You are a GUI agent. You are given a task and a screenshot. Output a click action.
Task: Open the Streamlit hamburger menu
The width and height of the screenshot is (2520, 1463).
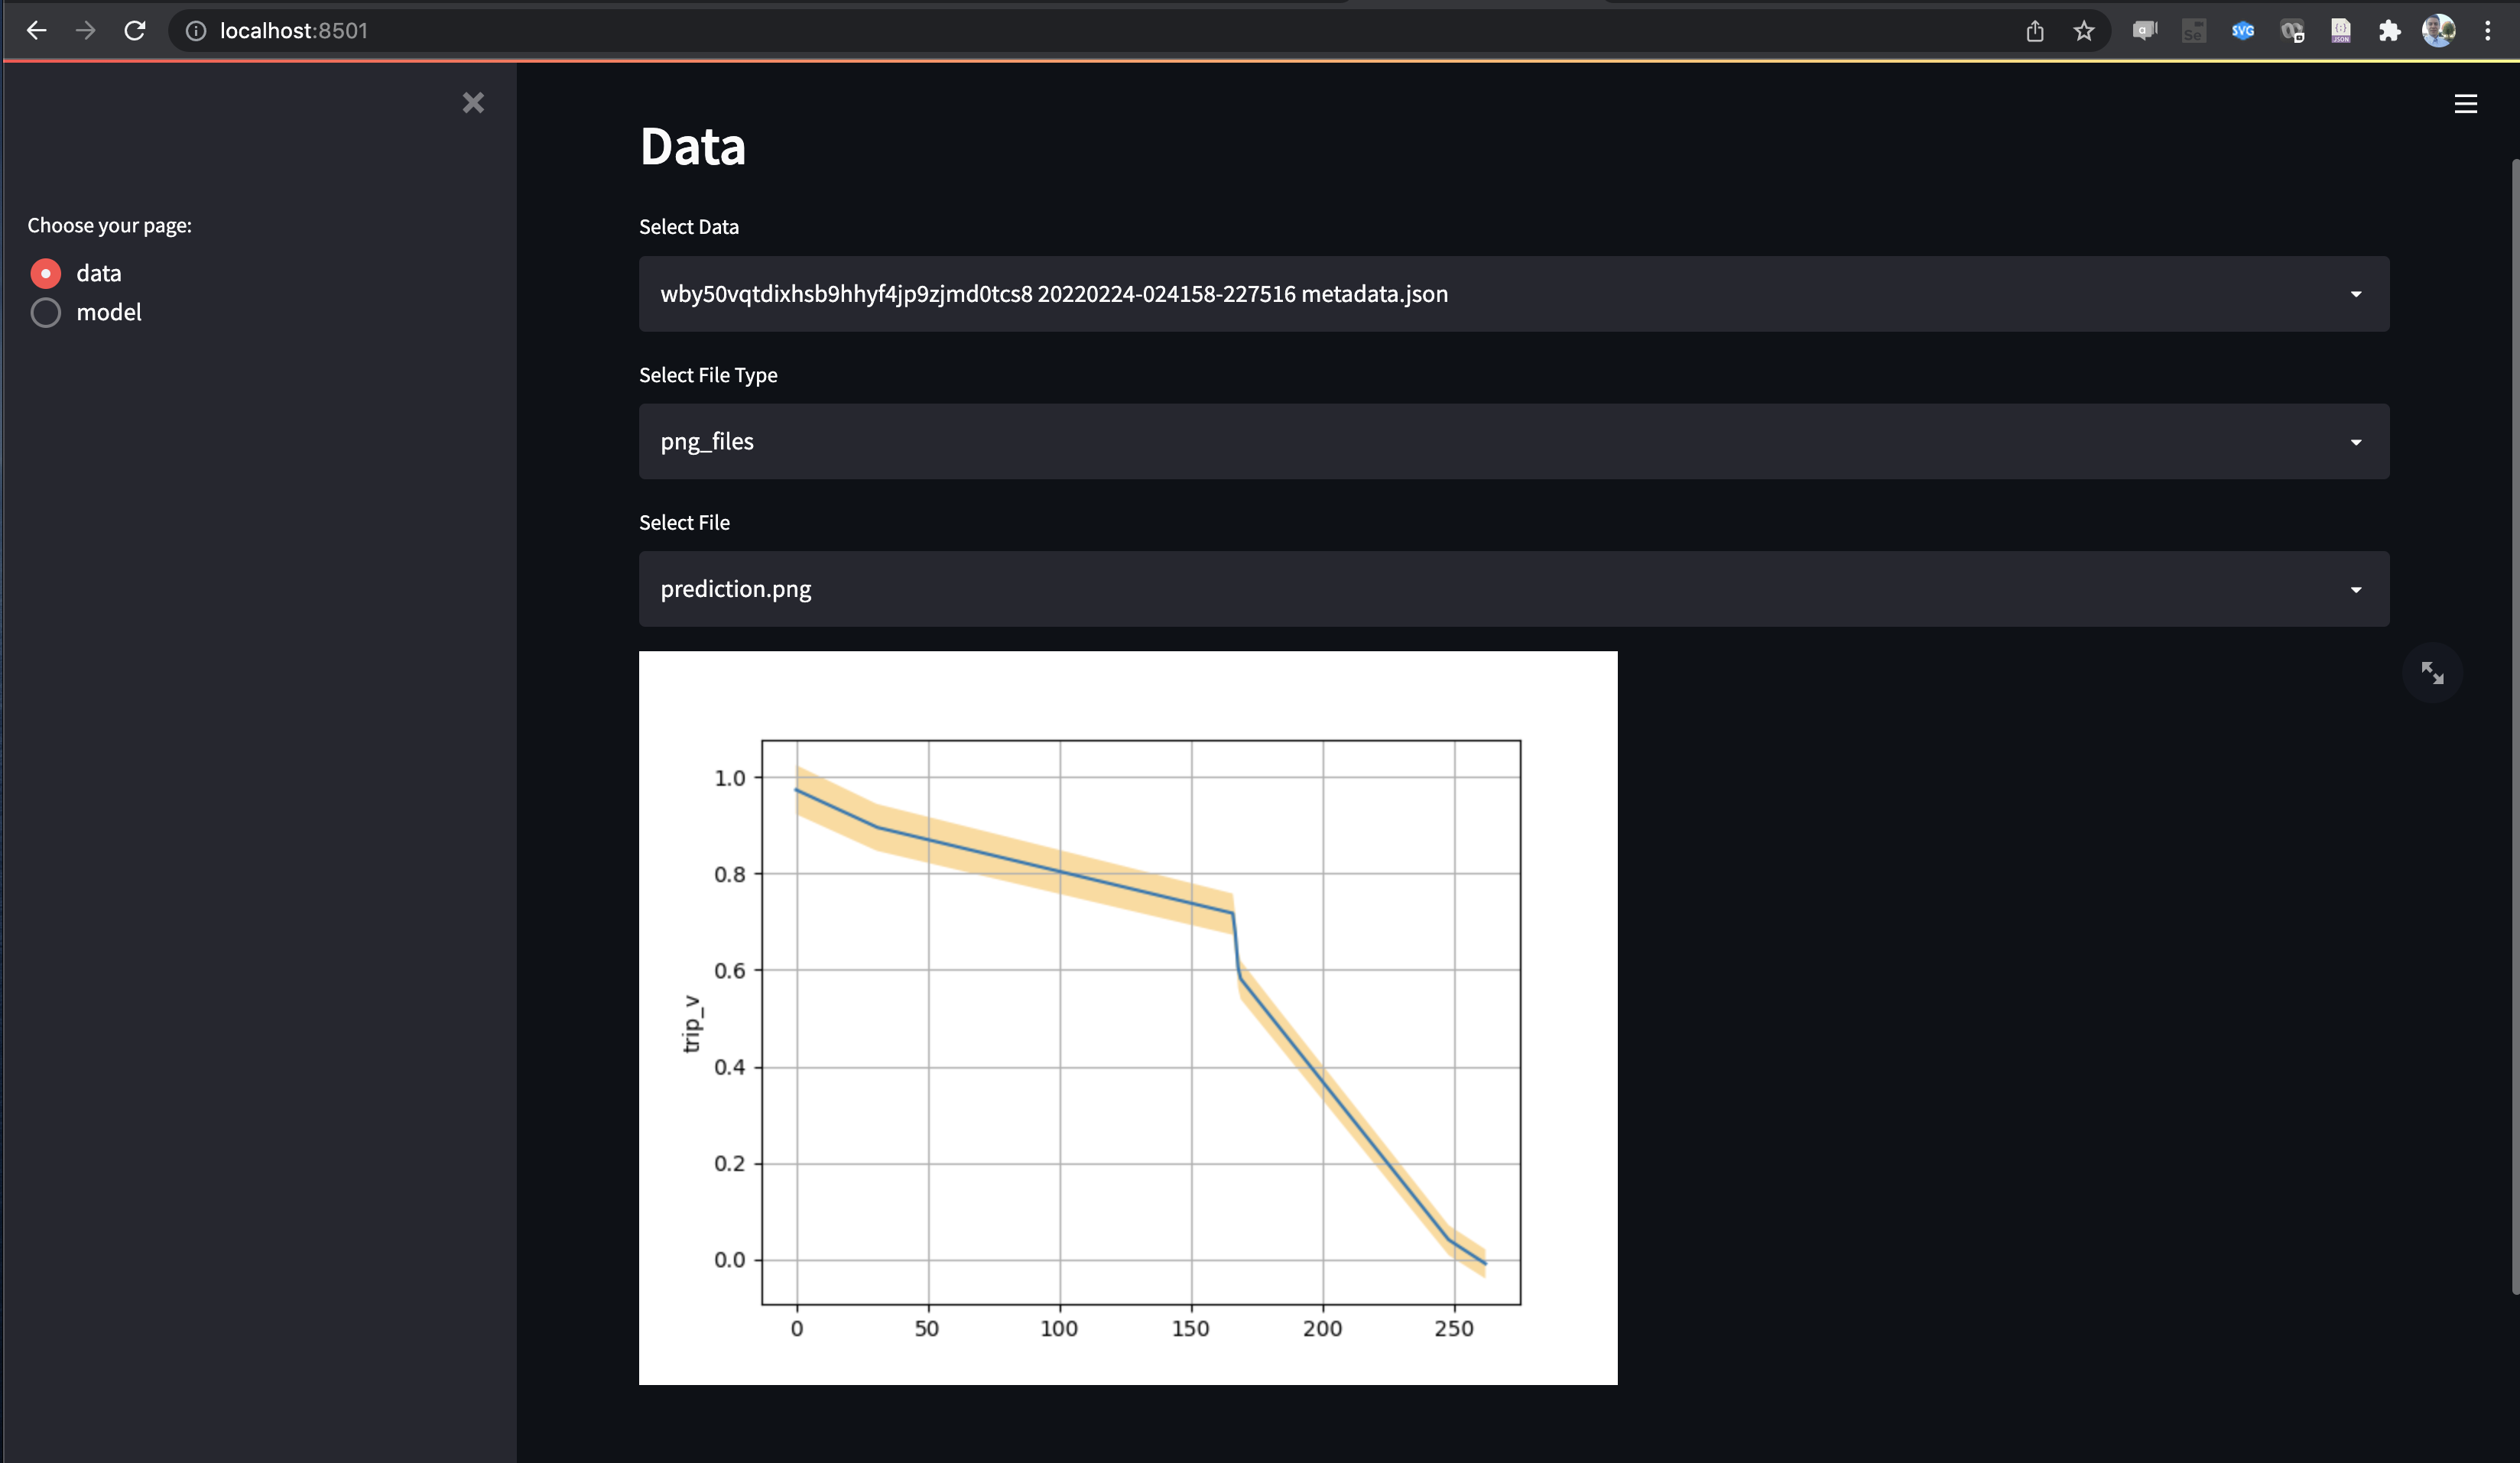tap(2465, 104)
